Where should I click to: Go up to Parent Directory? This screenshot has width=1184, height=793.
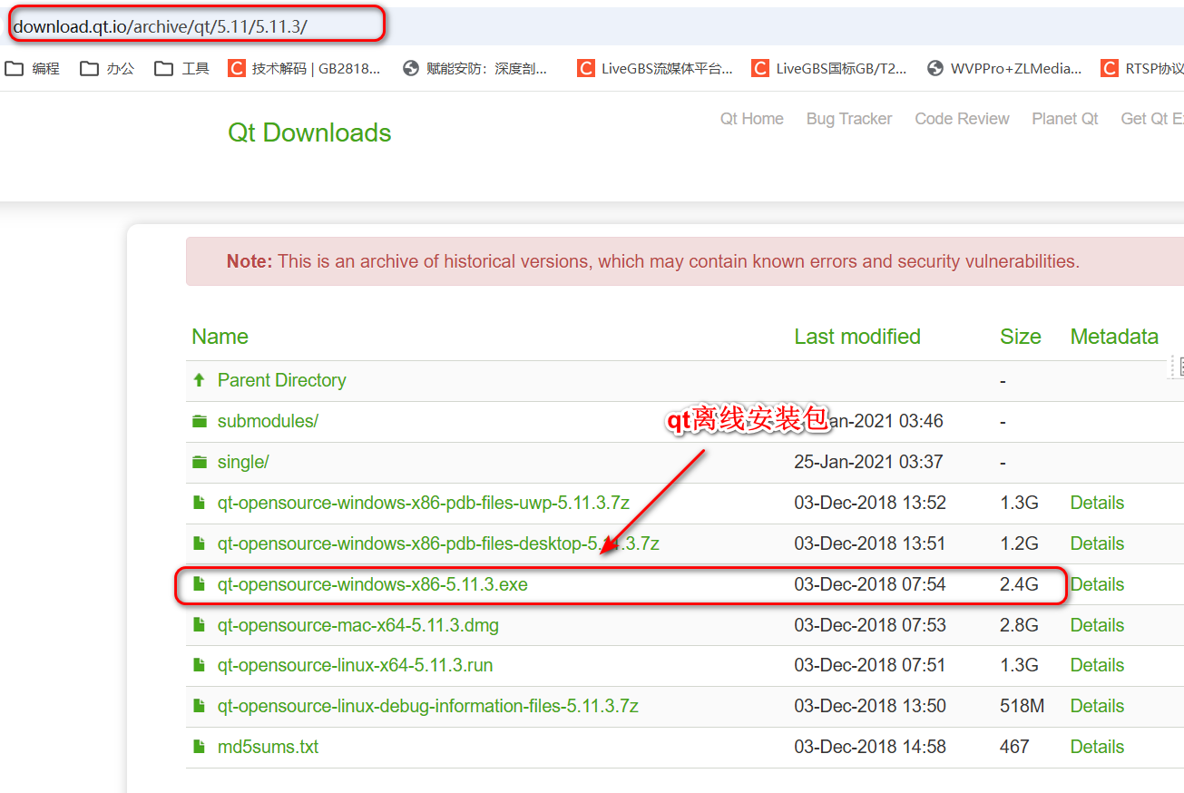(x=281, y=380)
